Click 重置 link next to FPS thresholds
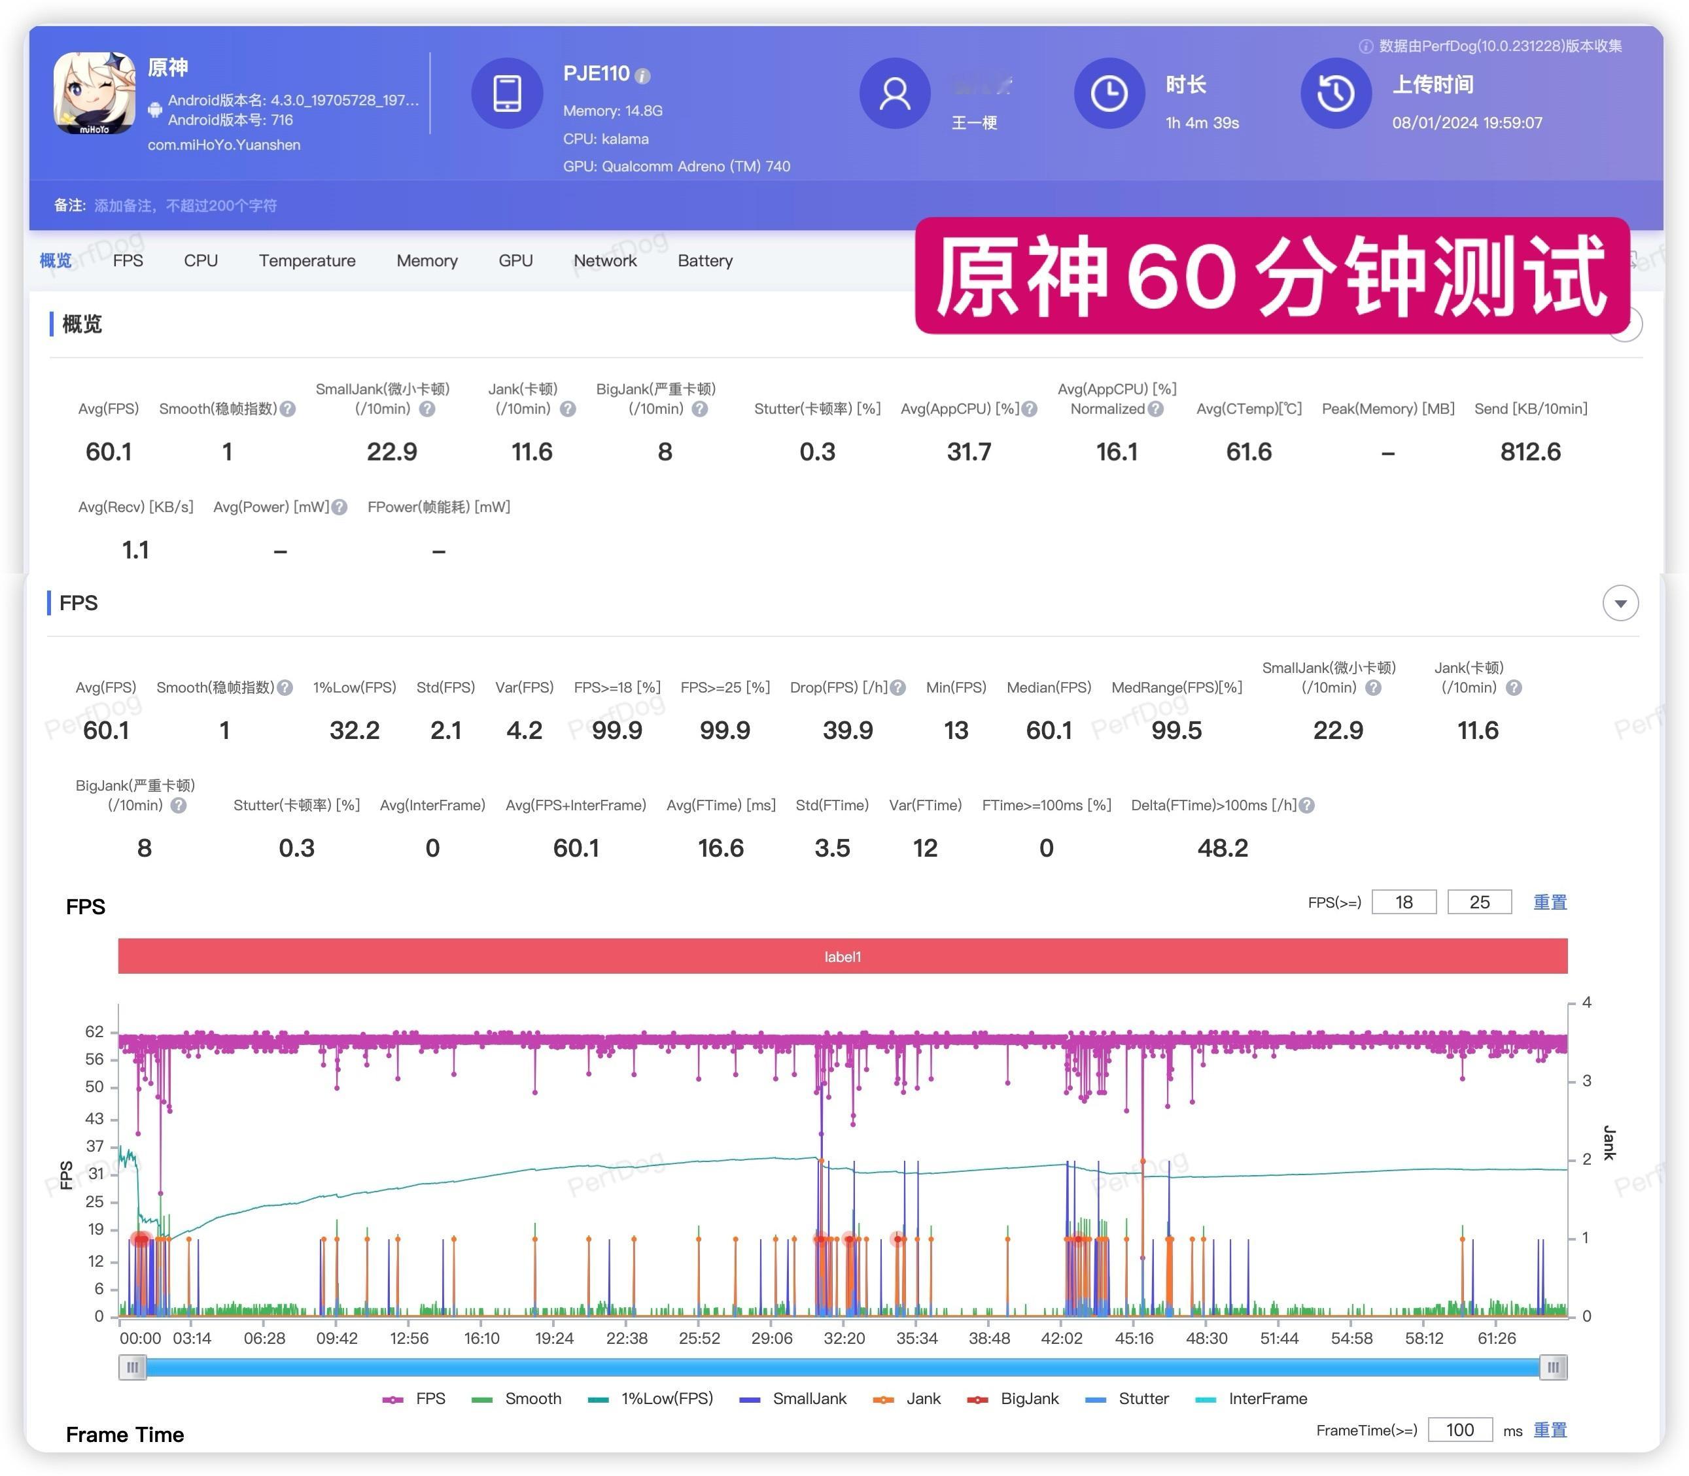Viewport: 1689px width, 1476px height. tap(1550, 902)
